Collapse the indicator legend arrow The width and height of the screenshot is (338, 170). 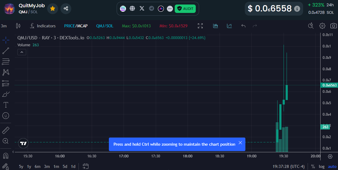click(22, 52)
